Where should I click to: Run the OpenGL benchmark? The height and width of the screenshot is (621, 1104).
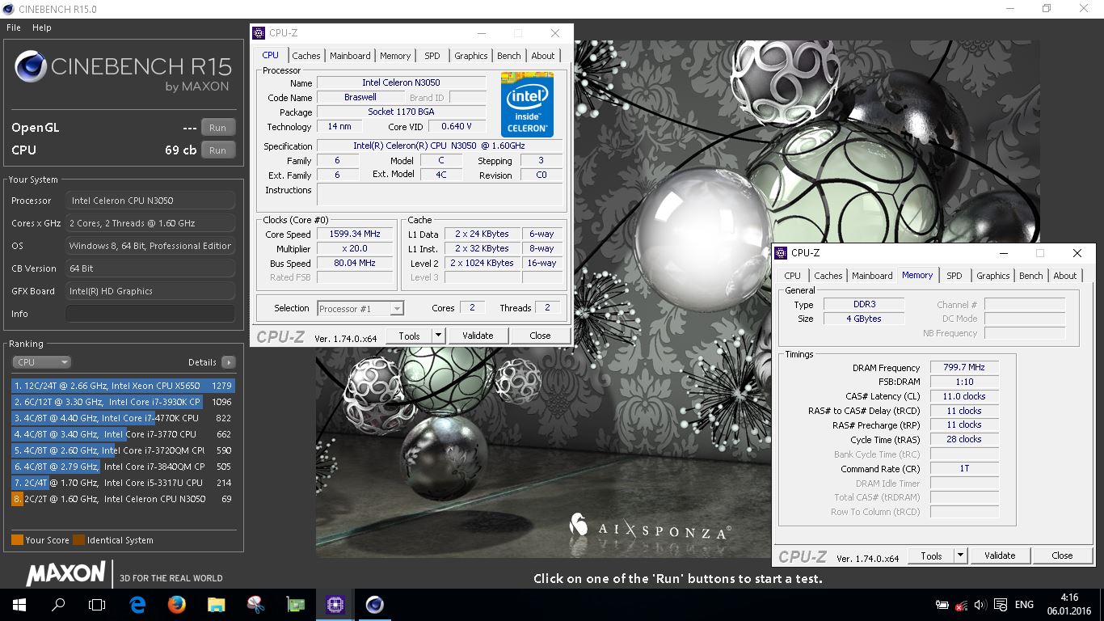tap(217, 128)
